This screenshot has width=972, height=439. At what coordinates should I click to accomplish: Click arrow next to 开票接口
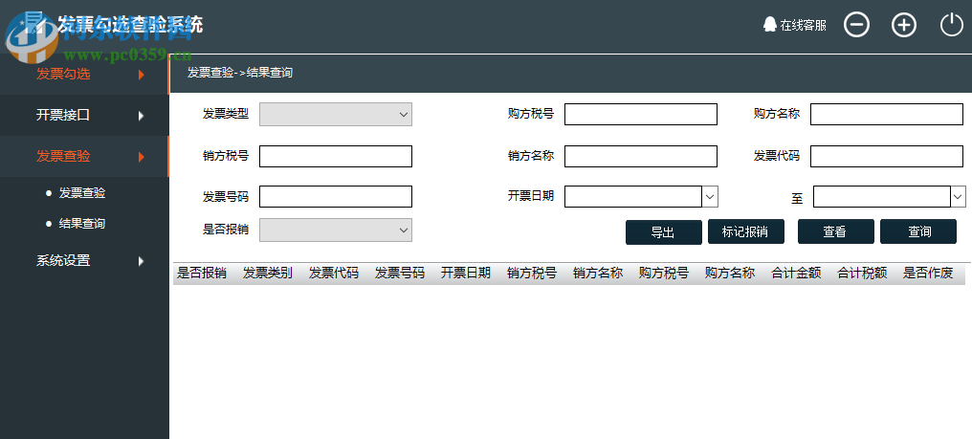pos(142,116)
